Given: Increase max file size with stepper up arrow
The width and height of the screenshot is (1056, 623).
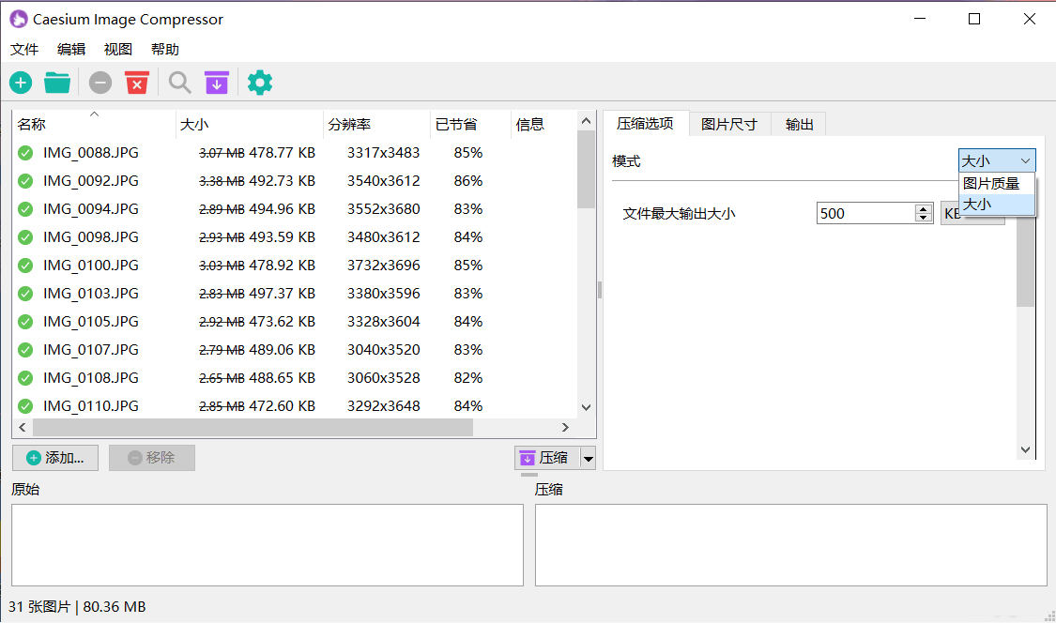Looking at the screenshot, I should click(x=924, y=208).
